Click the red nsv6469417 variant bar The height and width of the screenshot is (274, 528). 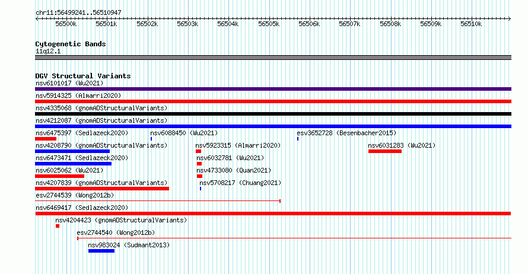point(273,214)
